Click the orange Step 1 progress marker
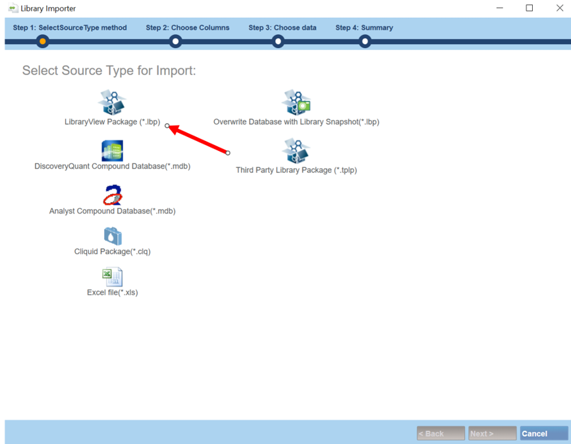This screenshot has height=444, width=571. tap(43, 41)
